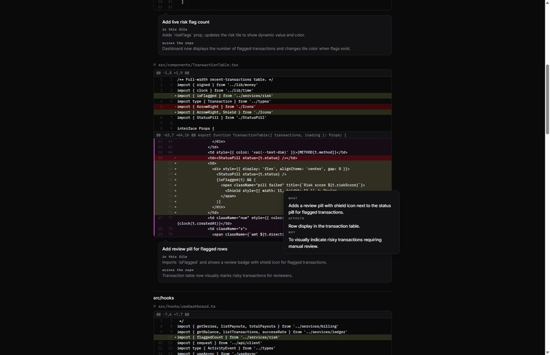
Task: Click the 'AFFECTS' label in the tooltip
Action: (296, 218)
